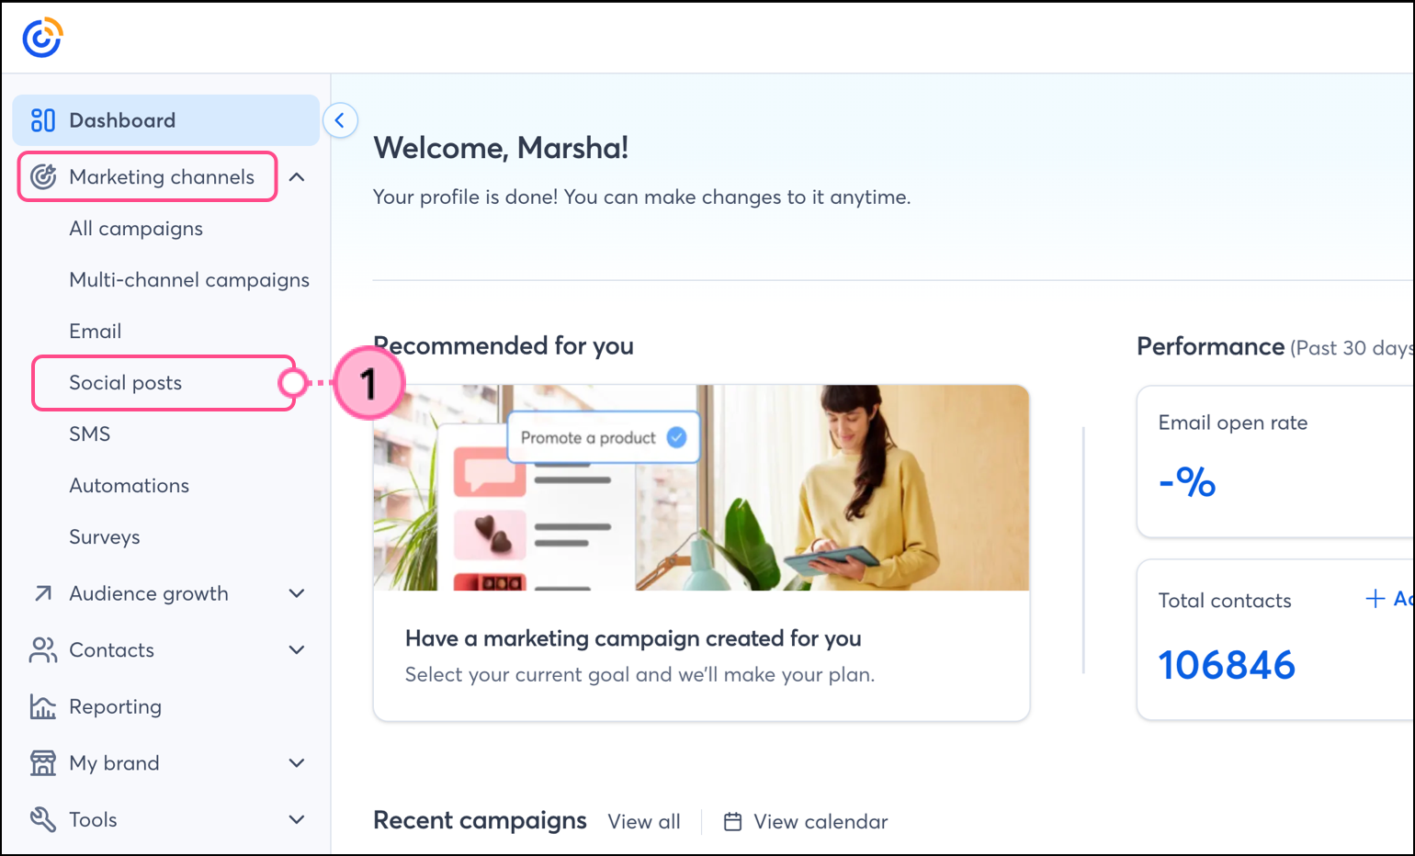Screen dimensions: 1415x856
Task: Expand the Contacts menu chevron
Action: 297,650
